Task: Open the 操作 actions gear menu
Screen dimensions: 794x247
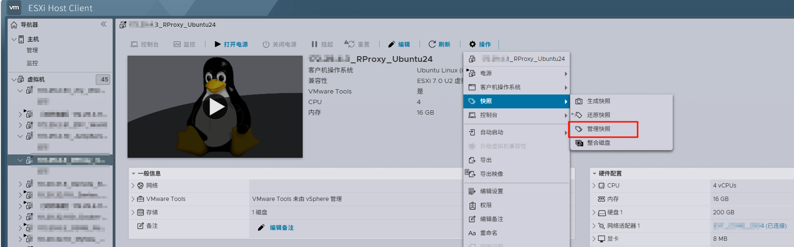Action: (x=480, y=44)
